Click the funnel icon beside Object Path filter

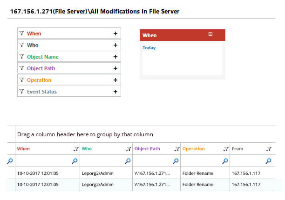(21, 68)
